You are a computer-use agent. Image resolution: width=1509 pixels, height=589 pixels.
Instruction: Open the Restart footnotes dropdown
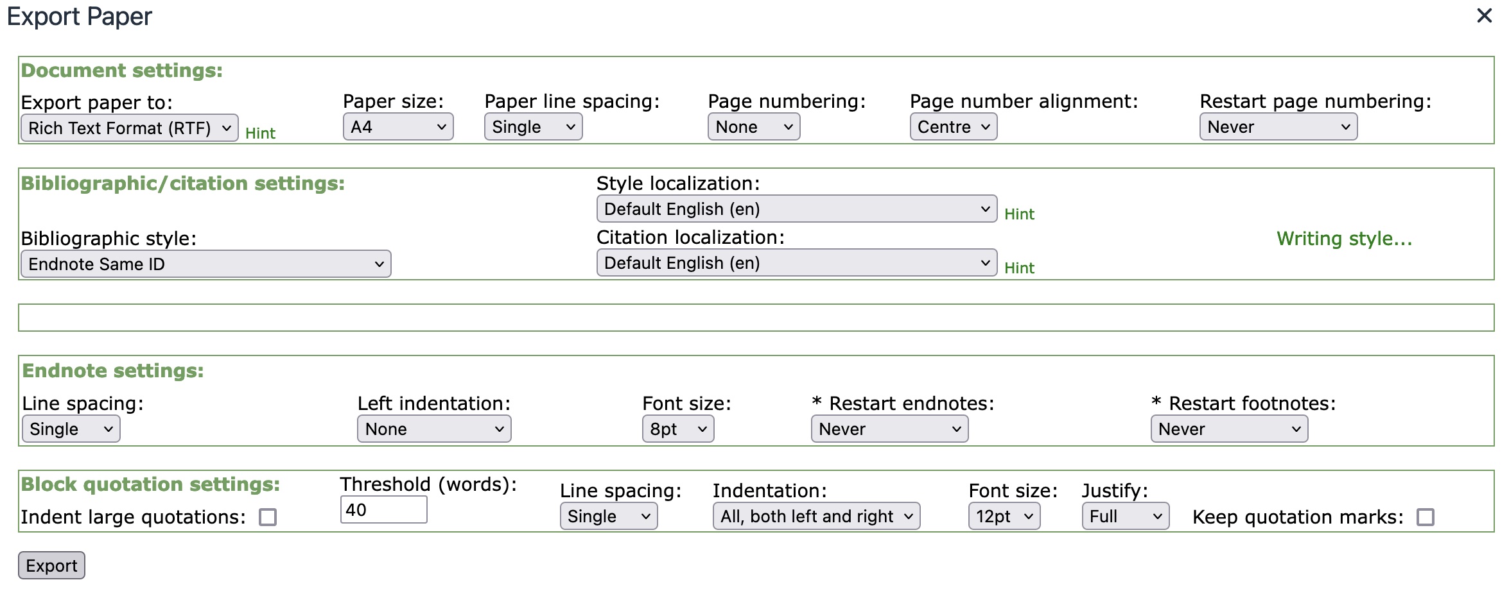(1228, 429)
